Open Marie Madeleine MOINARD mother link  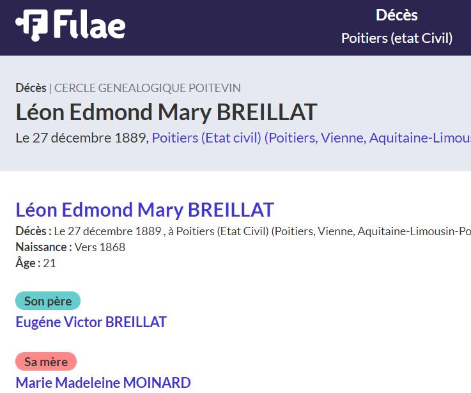click(x=103, y=383)
